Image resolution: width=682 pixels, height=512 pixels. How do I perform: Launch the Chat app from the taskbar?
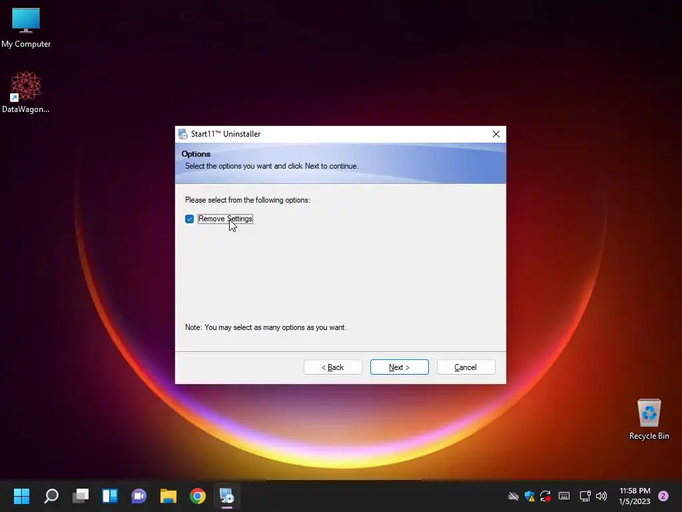click(139, 496)
